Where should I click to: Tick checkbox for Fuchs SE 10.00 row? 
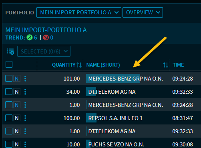coord(9,144)
